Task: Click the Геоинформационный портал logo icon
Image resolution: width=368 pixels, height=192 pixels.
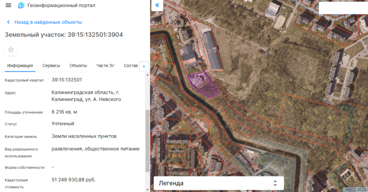Action: tap(22, 5)
